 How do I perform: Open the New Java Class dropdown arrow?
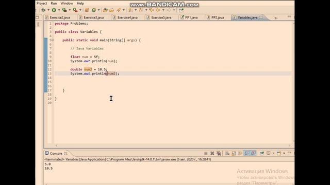click(98, 10)
